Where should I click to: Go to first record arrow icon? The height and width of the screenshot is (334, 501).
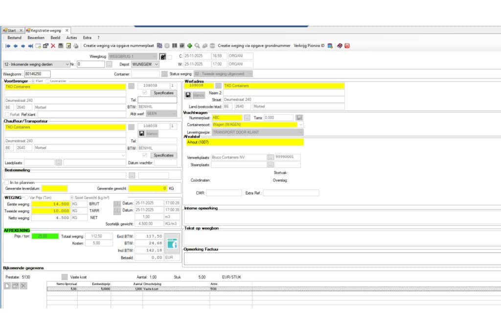pos(8,46)
